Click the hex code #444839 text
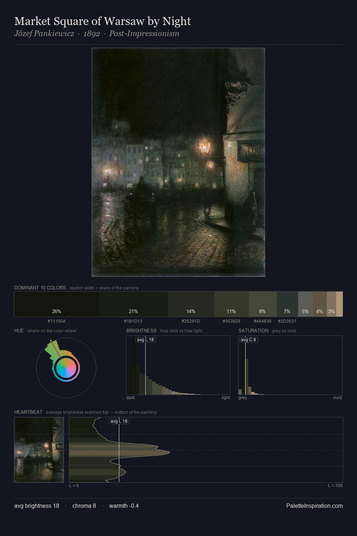The image size is (357, 536). pos(262,321)
